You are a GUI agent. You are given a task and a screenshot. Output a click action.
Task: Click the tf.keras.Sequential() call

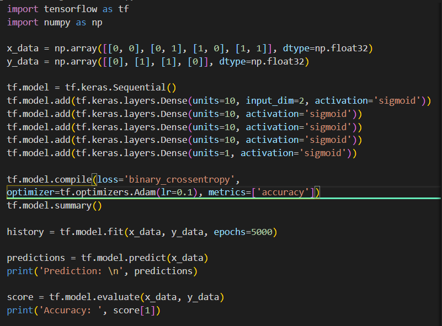pyautogui.click(x=121, y=87)
